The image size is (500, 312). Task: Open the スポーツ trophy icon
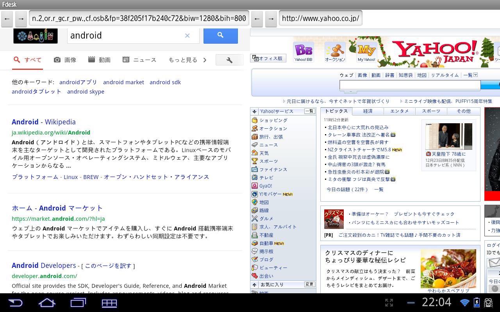pos(255,161)
